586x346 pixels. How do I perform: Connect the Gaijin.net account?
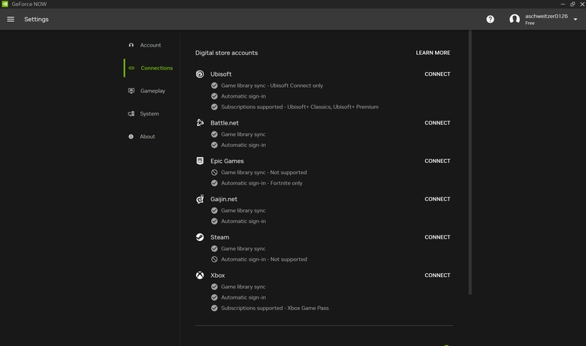437,199
